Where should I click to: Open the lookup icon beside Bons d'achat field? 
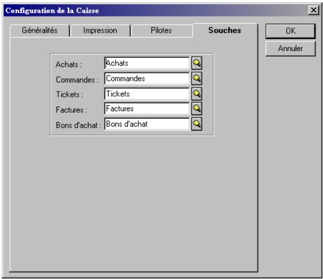197,124
